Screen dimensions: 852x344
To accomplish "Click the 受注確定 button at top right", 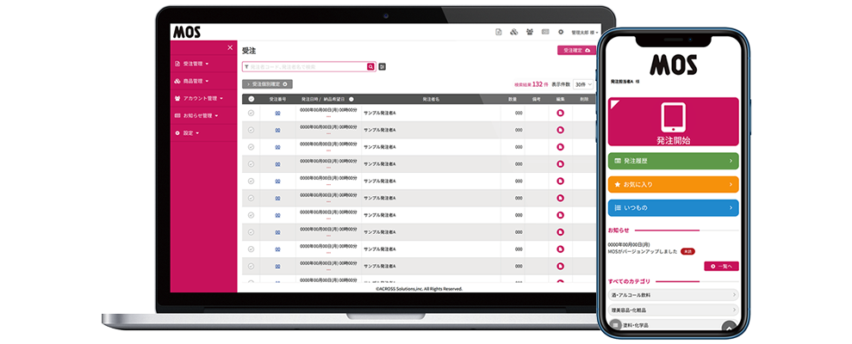I will (x=575, y=51).
